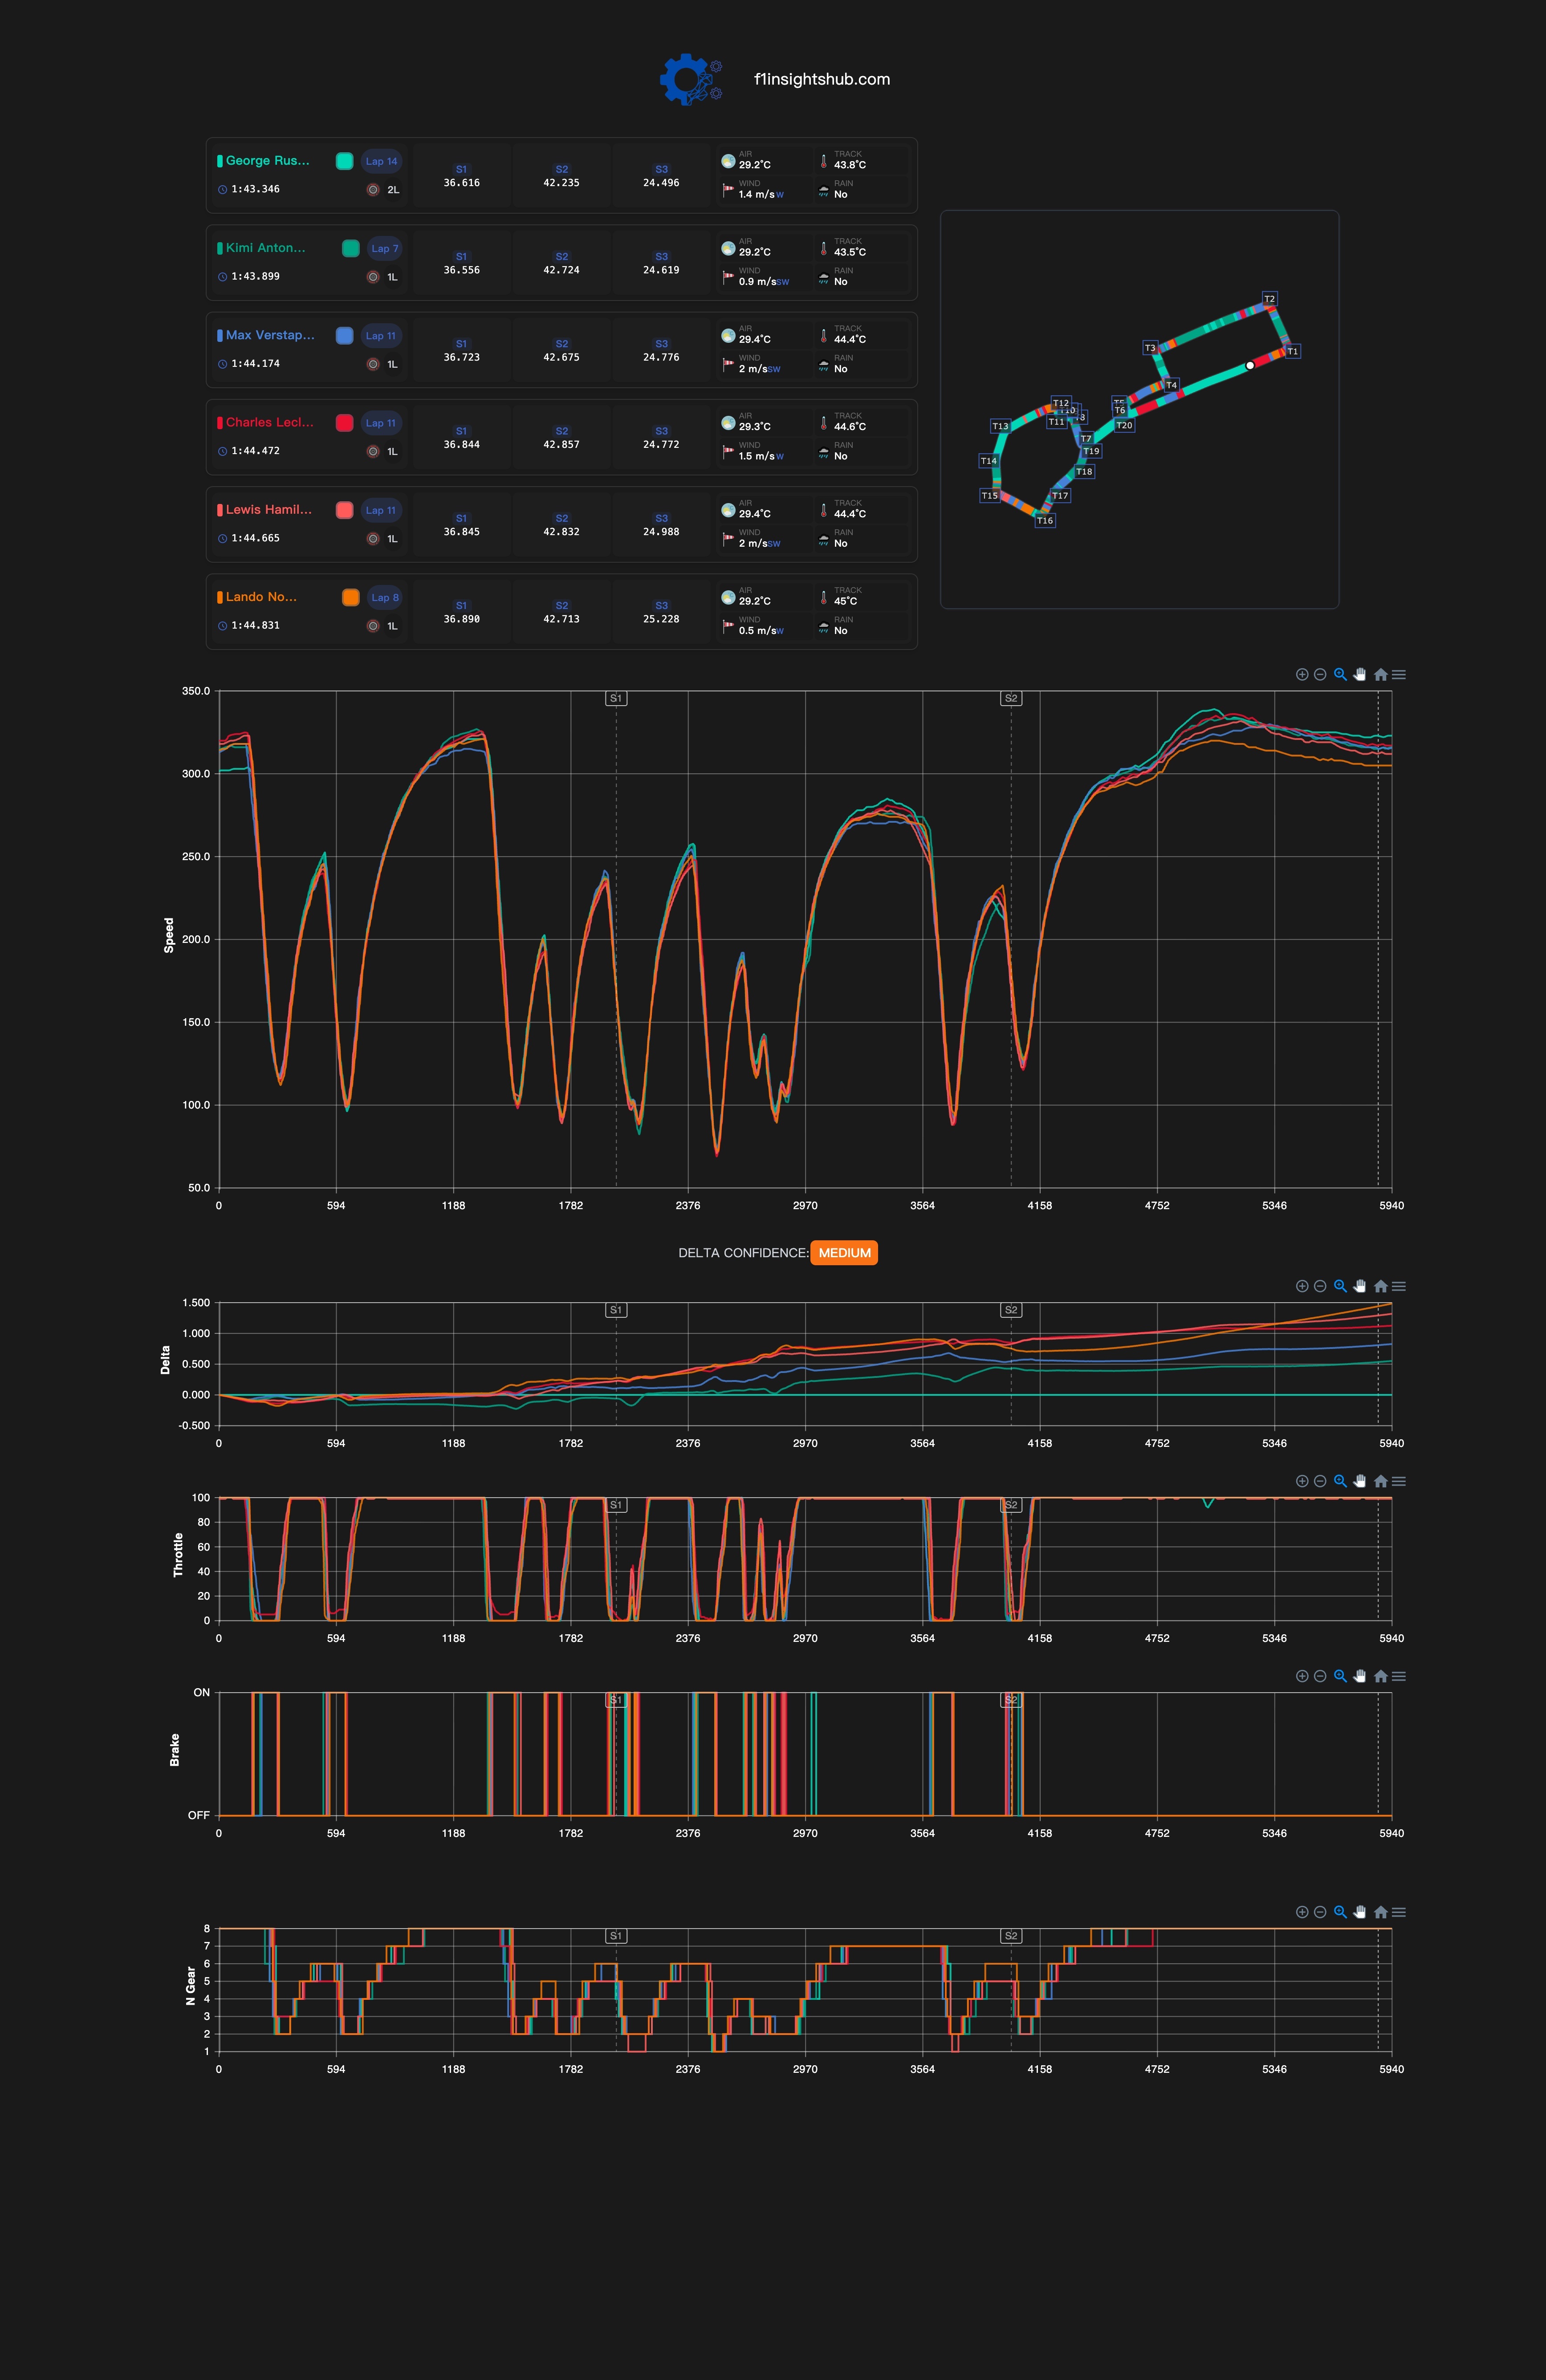The height and width of the screenshot is (2380, 1546).
Task: Reset zoom on the Throttle chart
Action: click(1381, 1481)
